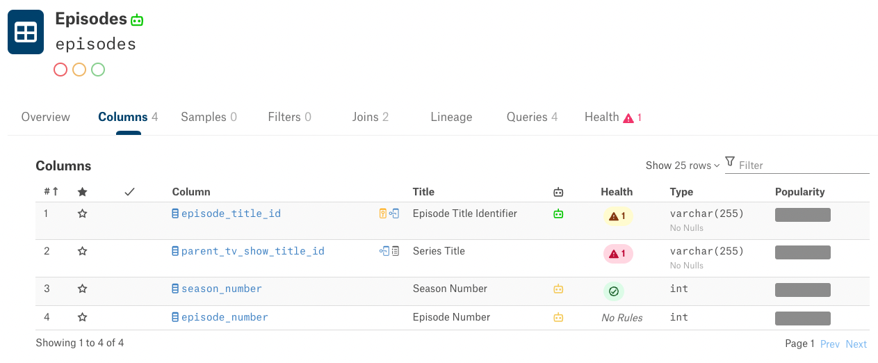Star the episode_number row

point(83,317)
